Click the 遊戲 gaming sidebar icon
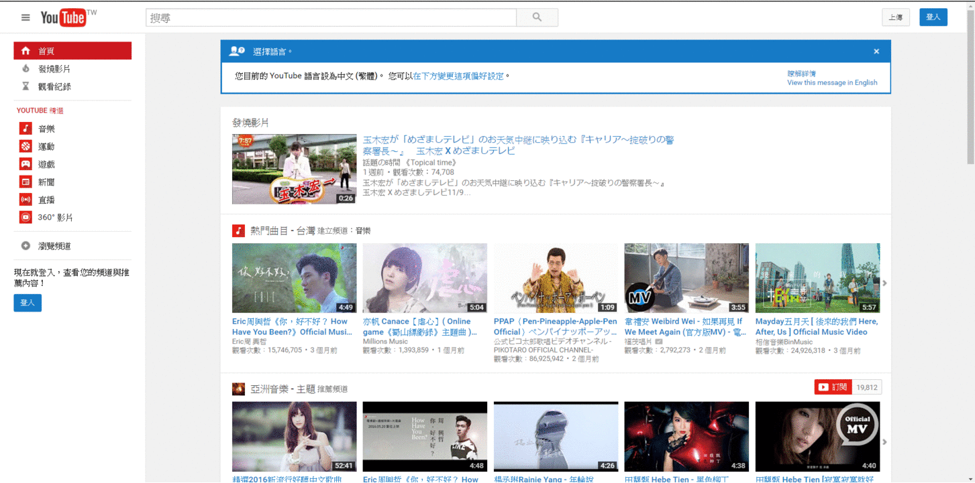Viewport: 975px width, 483px height. [x=25, y=164]
